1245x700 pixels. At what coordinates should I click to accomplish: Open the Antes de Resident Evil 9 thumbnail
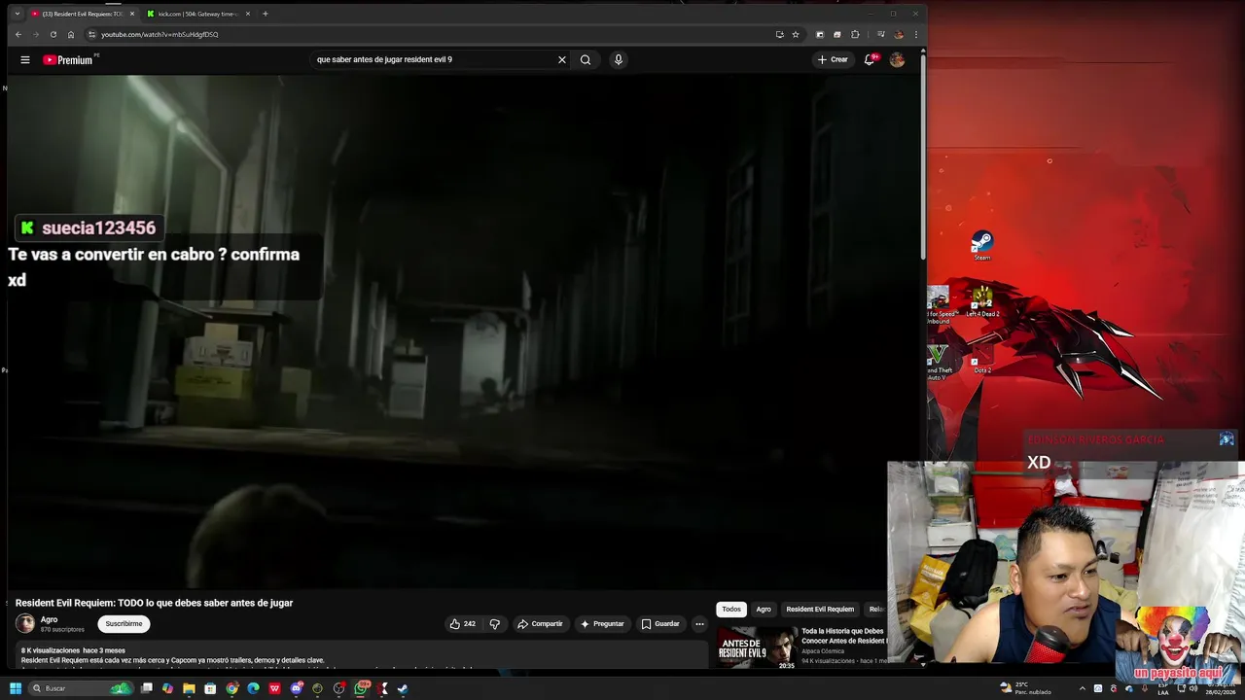757,648
